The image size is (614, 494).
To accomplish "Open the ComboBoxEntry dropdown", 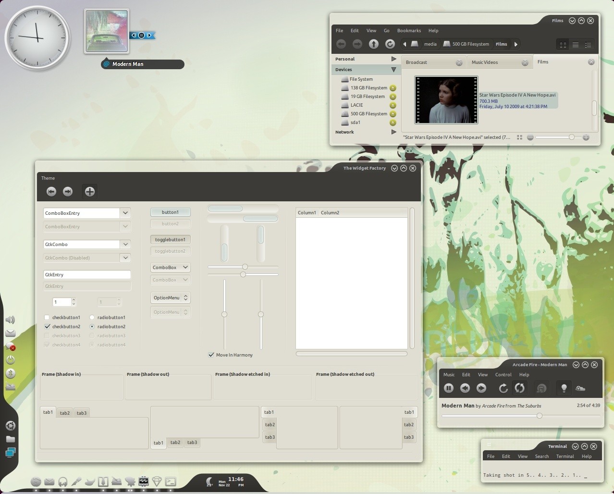I will pyautogui.click(x=125, y=213).
